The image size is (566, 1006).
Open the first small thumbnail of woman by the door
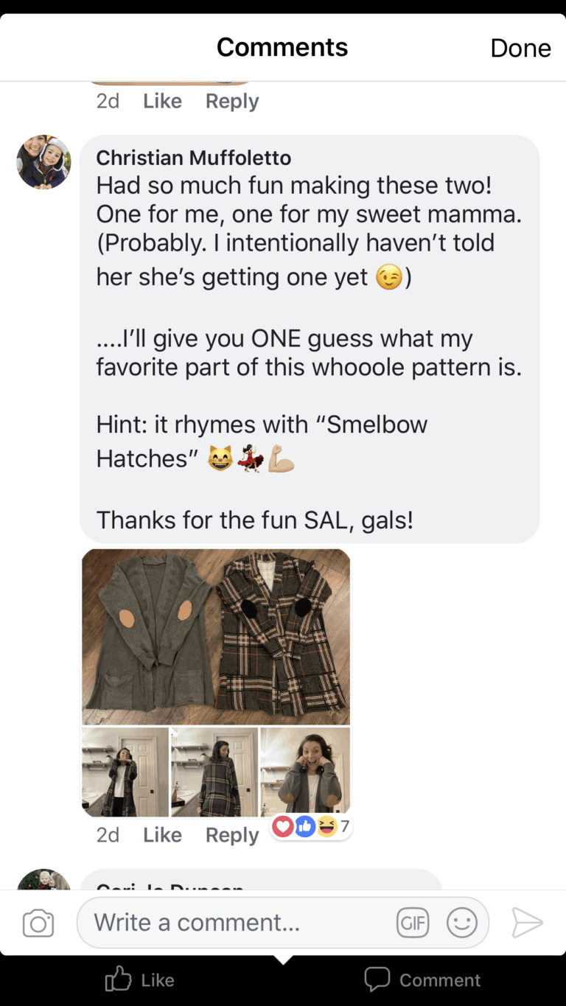(x=125, y=772)
